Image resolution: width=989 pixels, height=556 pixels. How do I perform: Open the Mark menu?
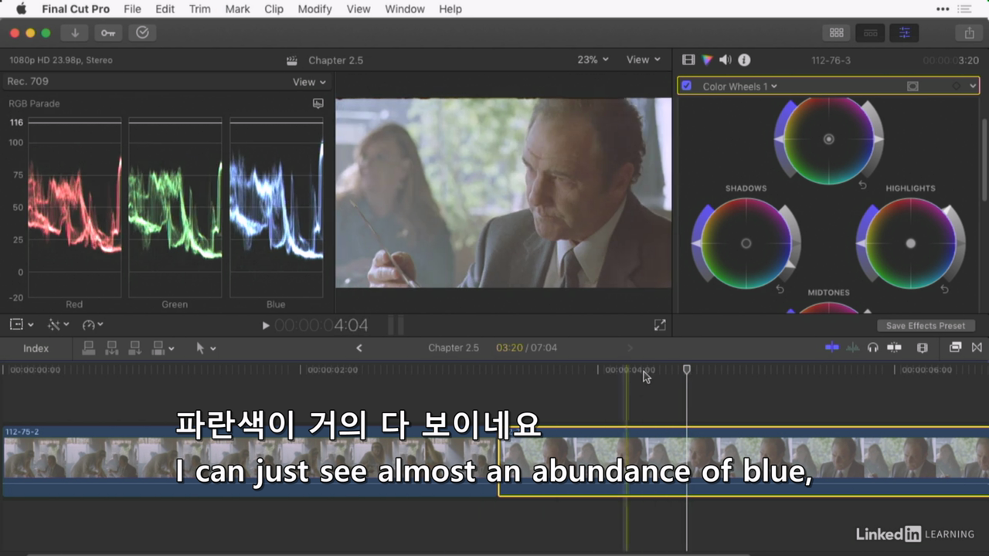tap(237, 9)
